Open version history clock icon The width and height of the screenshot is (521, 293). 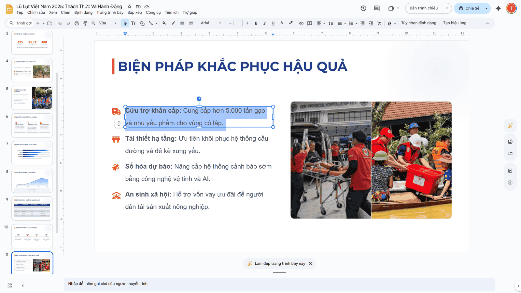pos(363,8)
